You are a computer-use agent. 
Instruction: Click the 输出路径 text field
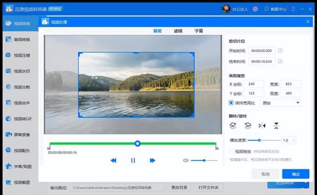[117, 188]
